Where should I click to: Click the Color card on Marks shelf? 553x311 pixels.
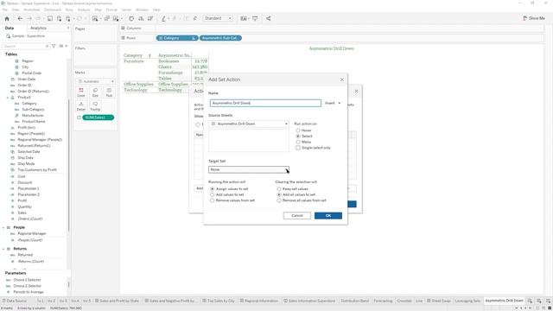pos(81,92)
